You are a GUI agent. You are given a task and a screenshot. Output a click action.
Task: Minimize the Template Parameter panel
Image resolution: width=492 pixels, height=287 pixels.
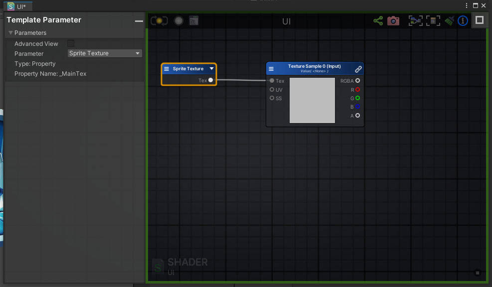[x=139, y=21]
